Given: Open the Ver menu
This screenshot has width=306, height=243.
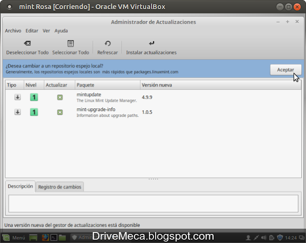Looking at the screenshot, I should point(46,31).
